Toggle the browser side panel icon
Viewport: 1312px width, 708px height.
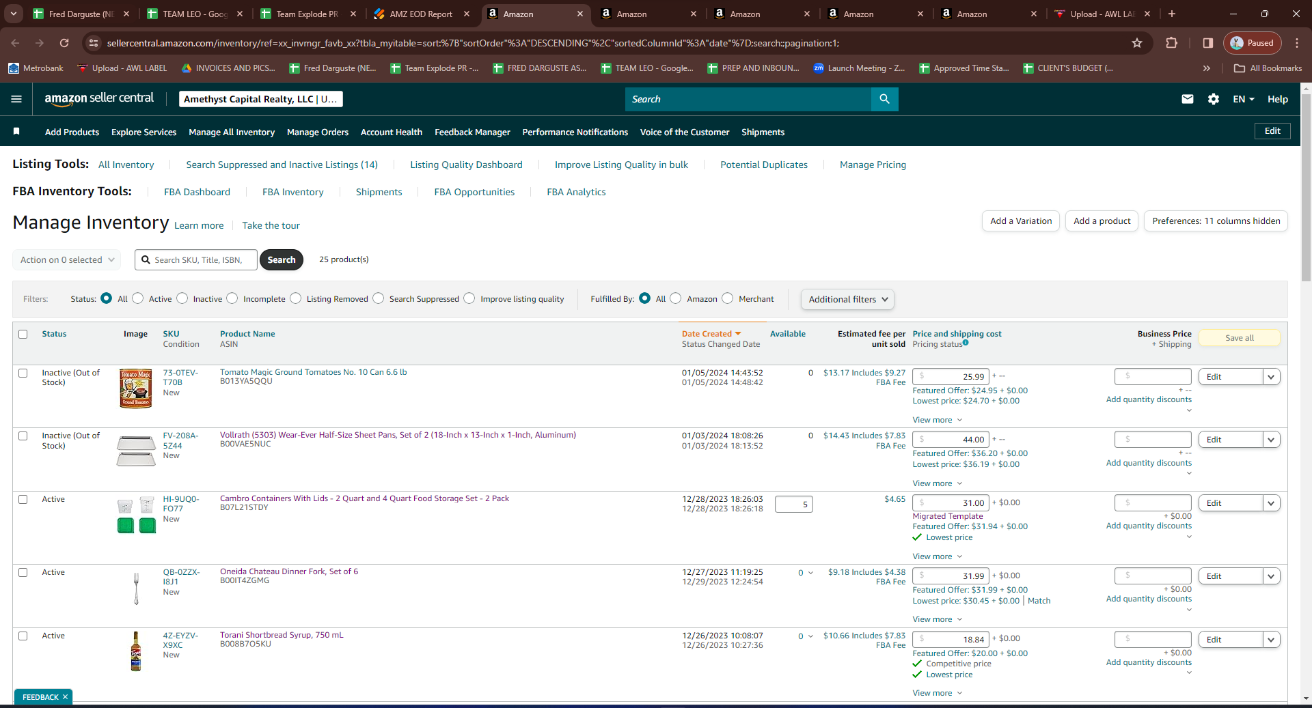pyautogui.click(x=1208, y=43)
